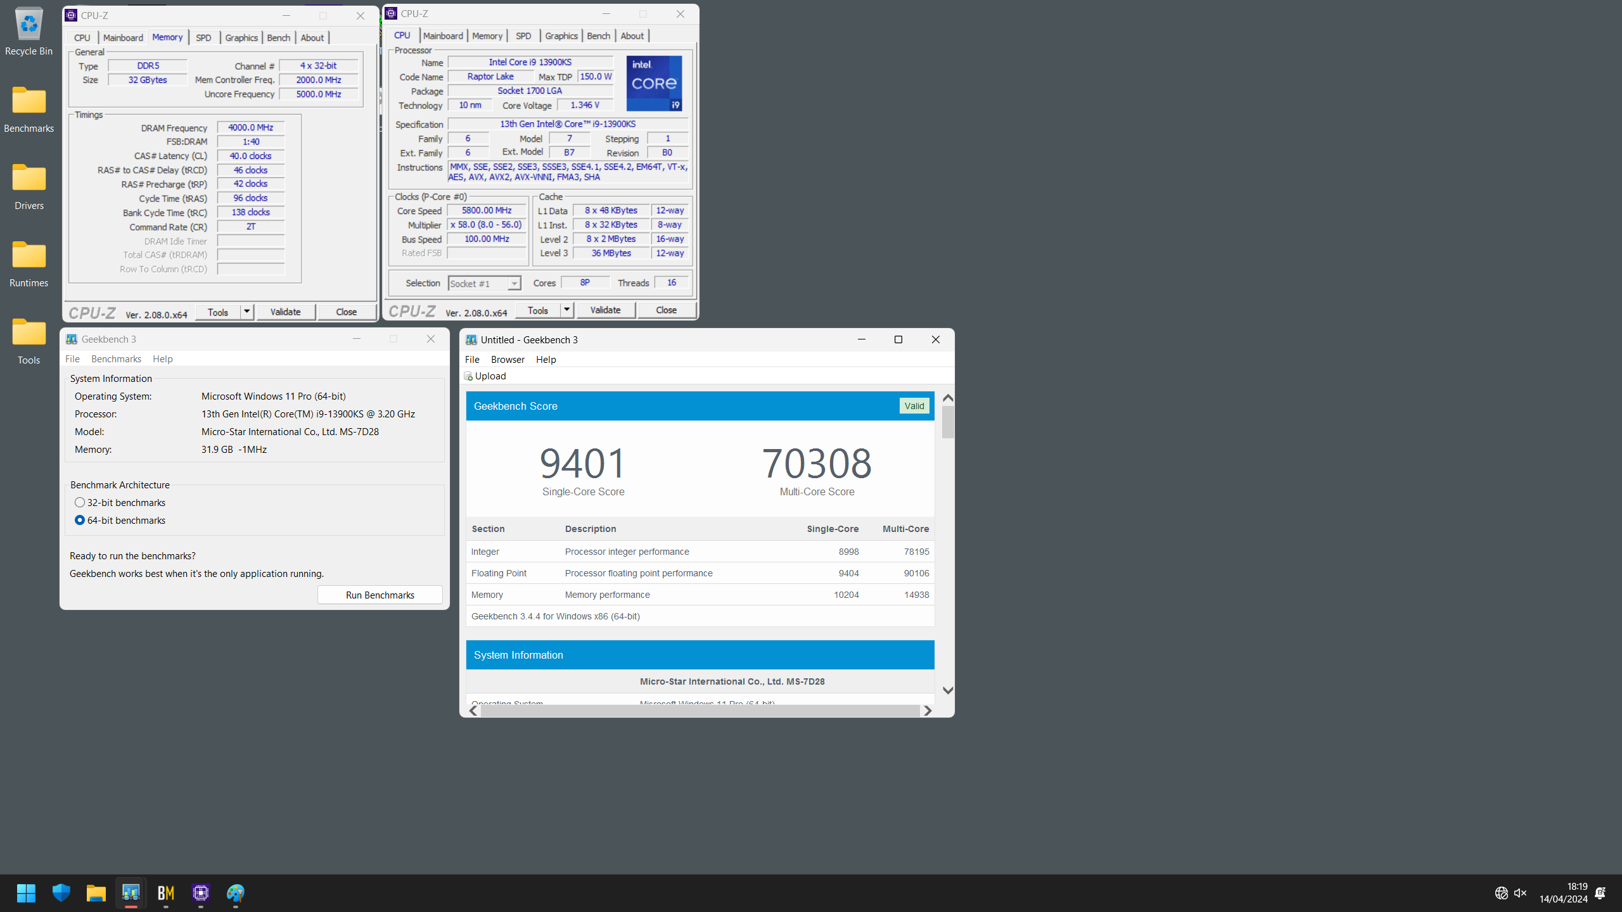Viewport: 1622px width, 912px height.
Task: Click Tools button in memory CPU-Z window
Action: (217, 312)
